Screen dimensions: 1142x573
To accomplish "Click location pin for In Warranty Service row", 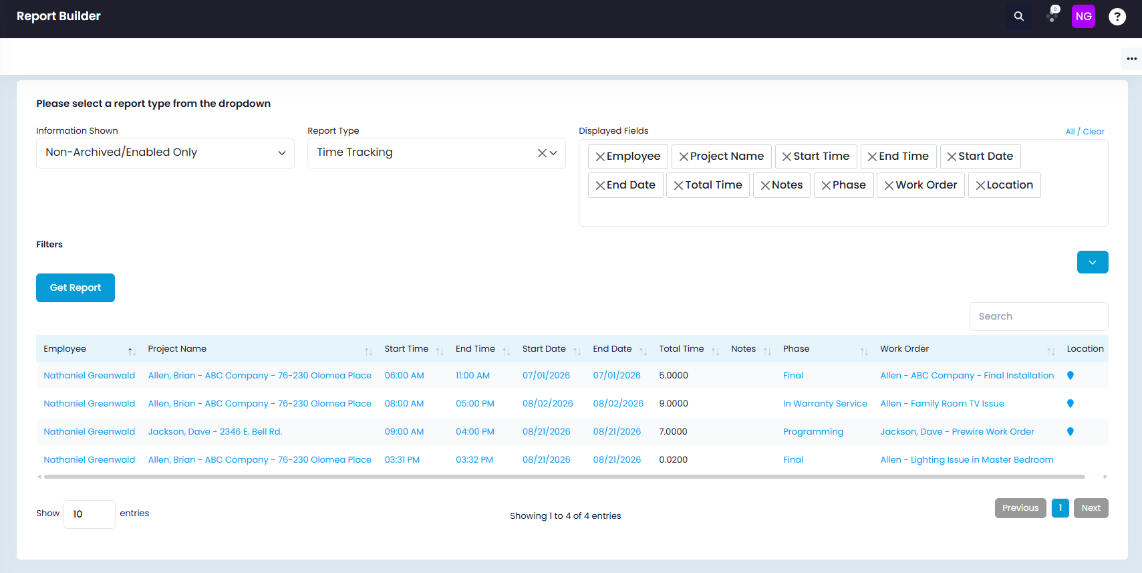I will [1070, 404].
